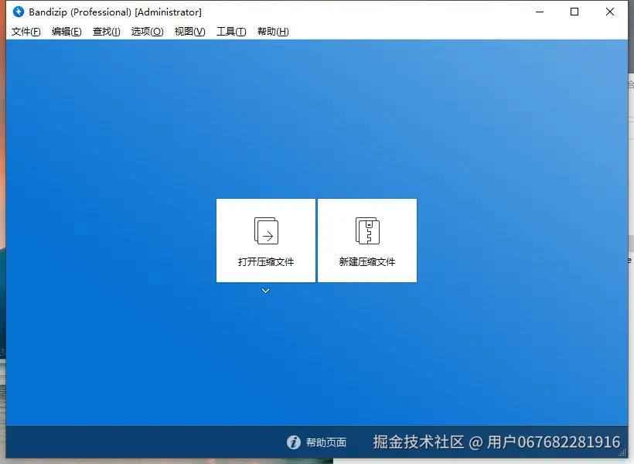
Task: Open the 查找(I) menu
Action: coord(106,32)
